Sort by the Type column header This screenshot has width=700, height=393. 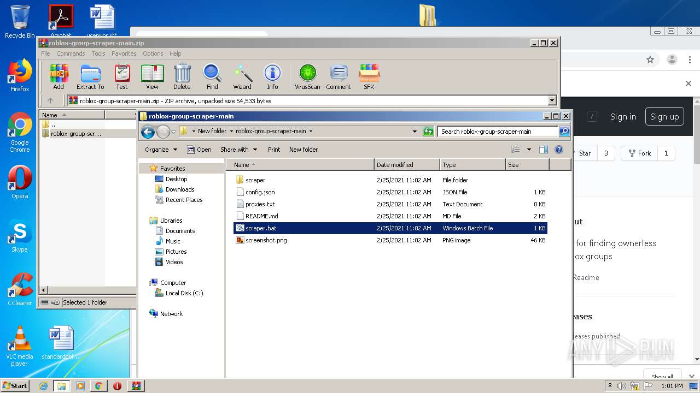(473, 165)
